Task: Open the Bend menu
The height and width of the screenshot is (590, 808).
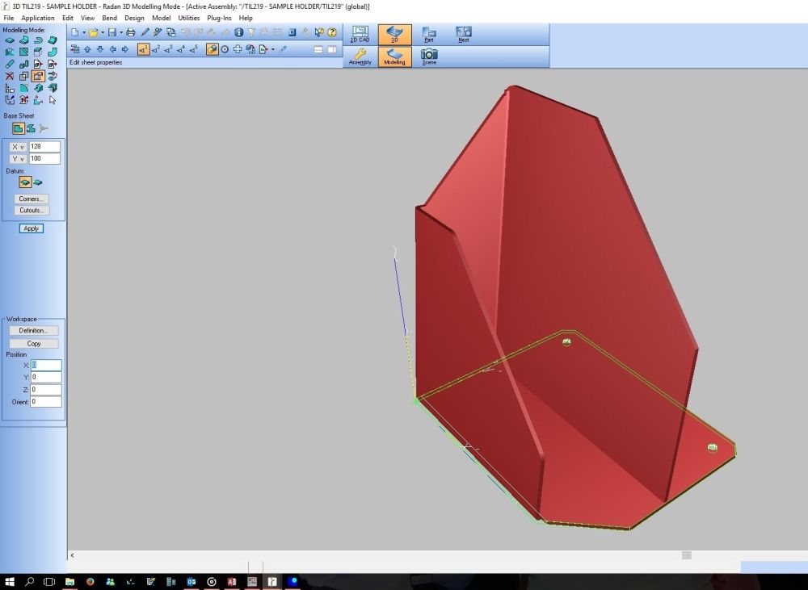Action: tap(109, 18)
